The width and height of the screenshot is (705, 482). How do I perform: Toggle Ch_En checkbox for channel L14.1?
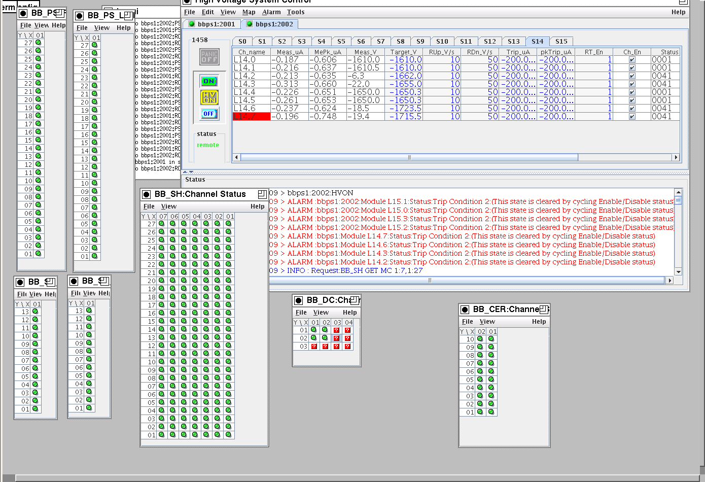tap(632, 68)
